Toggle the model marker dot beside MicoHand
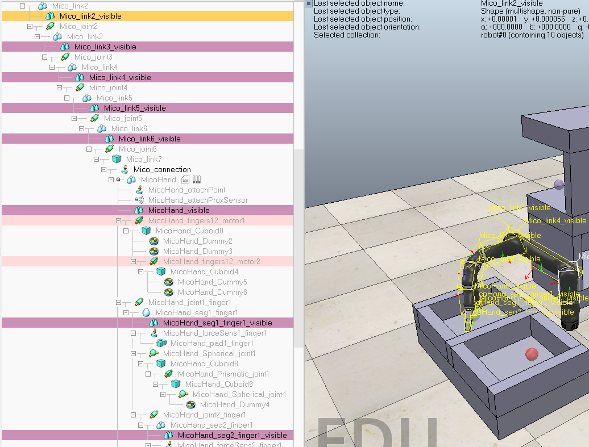 coord(118,179)
